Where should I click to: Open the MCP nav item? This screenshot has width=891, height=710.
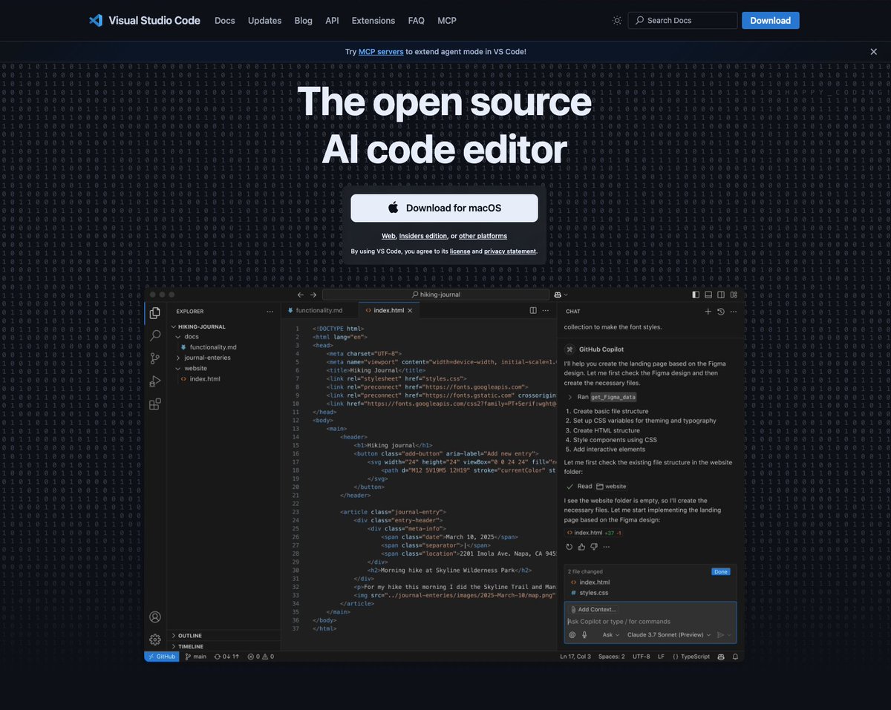447,21
